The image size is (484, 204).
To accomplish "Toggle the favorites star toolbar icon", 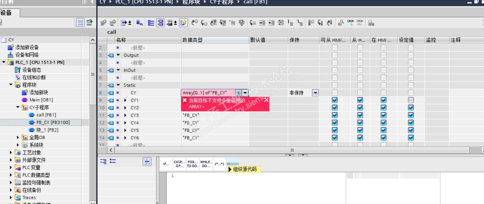I will click(183, 23).
